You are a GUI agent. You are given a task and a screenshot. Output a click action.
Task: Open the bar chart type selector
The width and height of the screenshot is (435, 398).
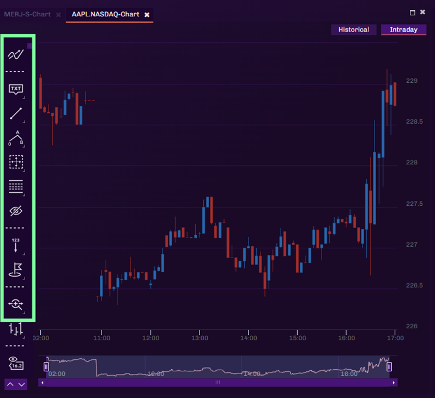click(x=16, y=329)
